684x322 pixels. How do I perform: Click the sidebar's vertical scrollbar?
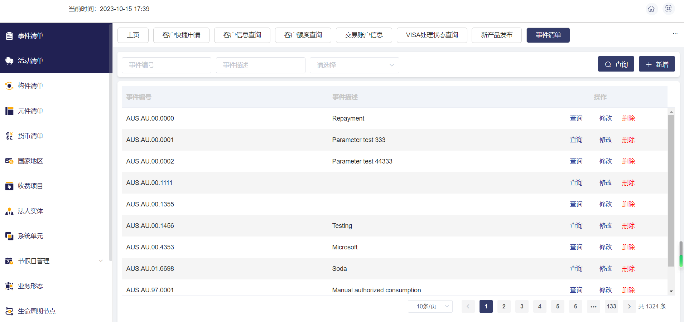[x=111, y=142]
